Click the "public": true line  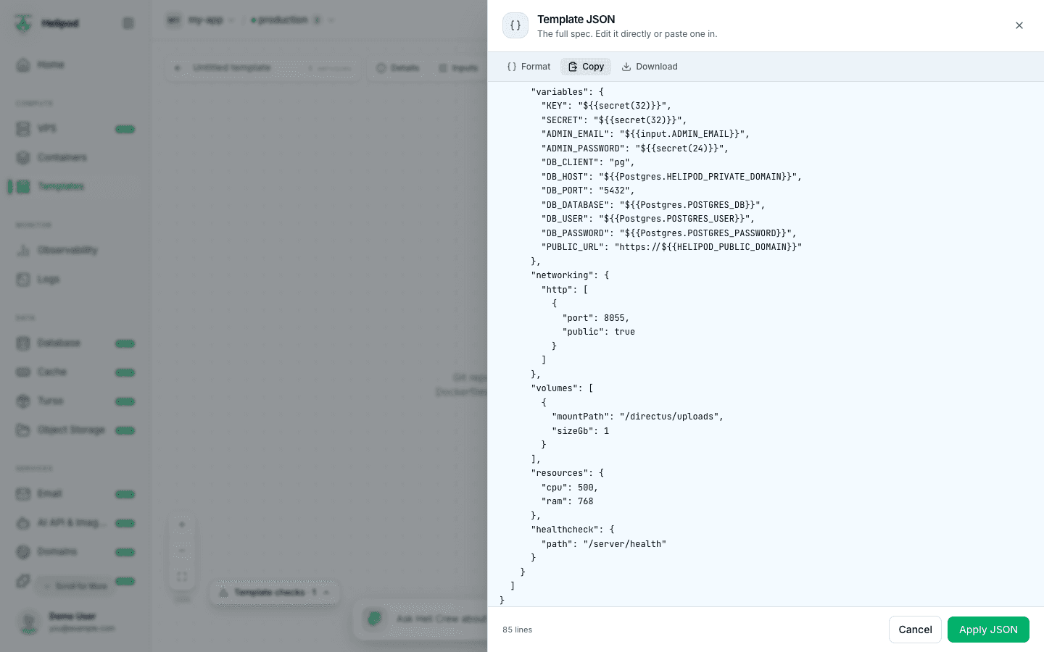(x=599, y=332)
